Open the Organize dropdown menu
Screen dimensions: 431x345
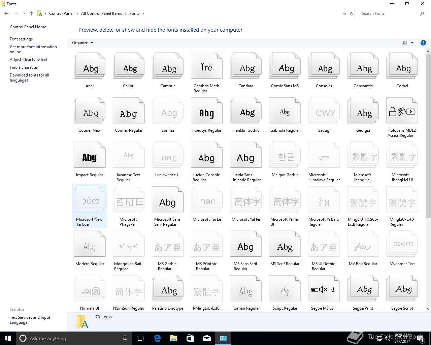click(82, 43)
